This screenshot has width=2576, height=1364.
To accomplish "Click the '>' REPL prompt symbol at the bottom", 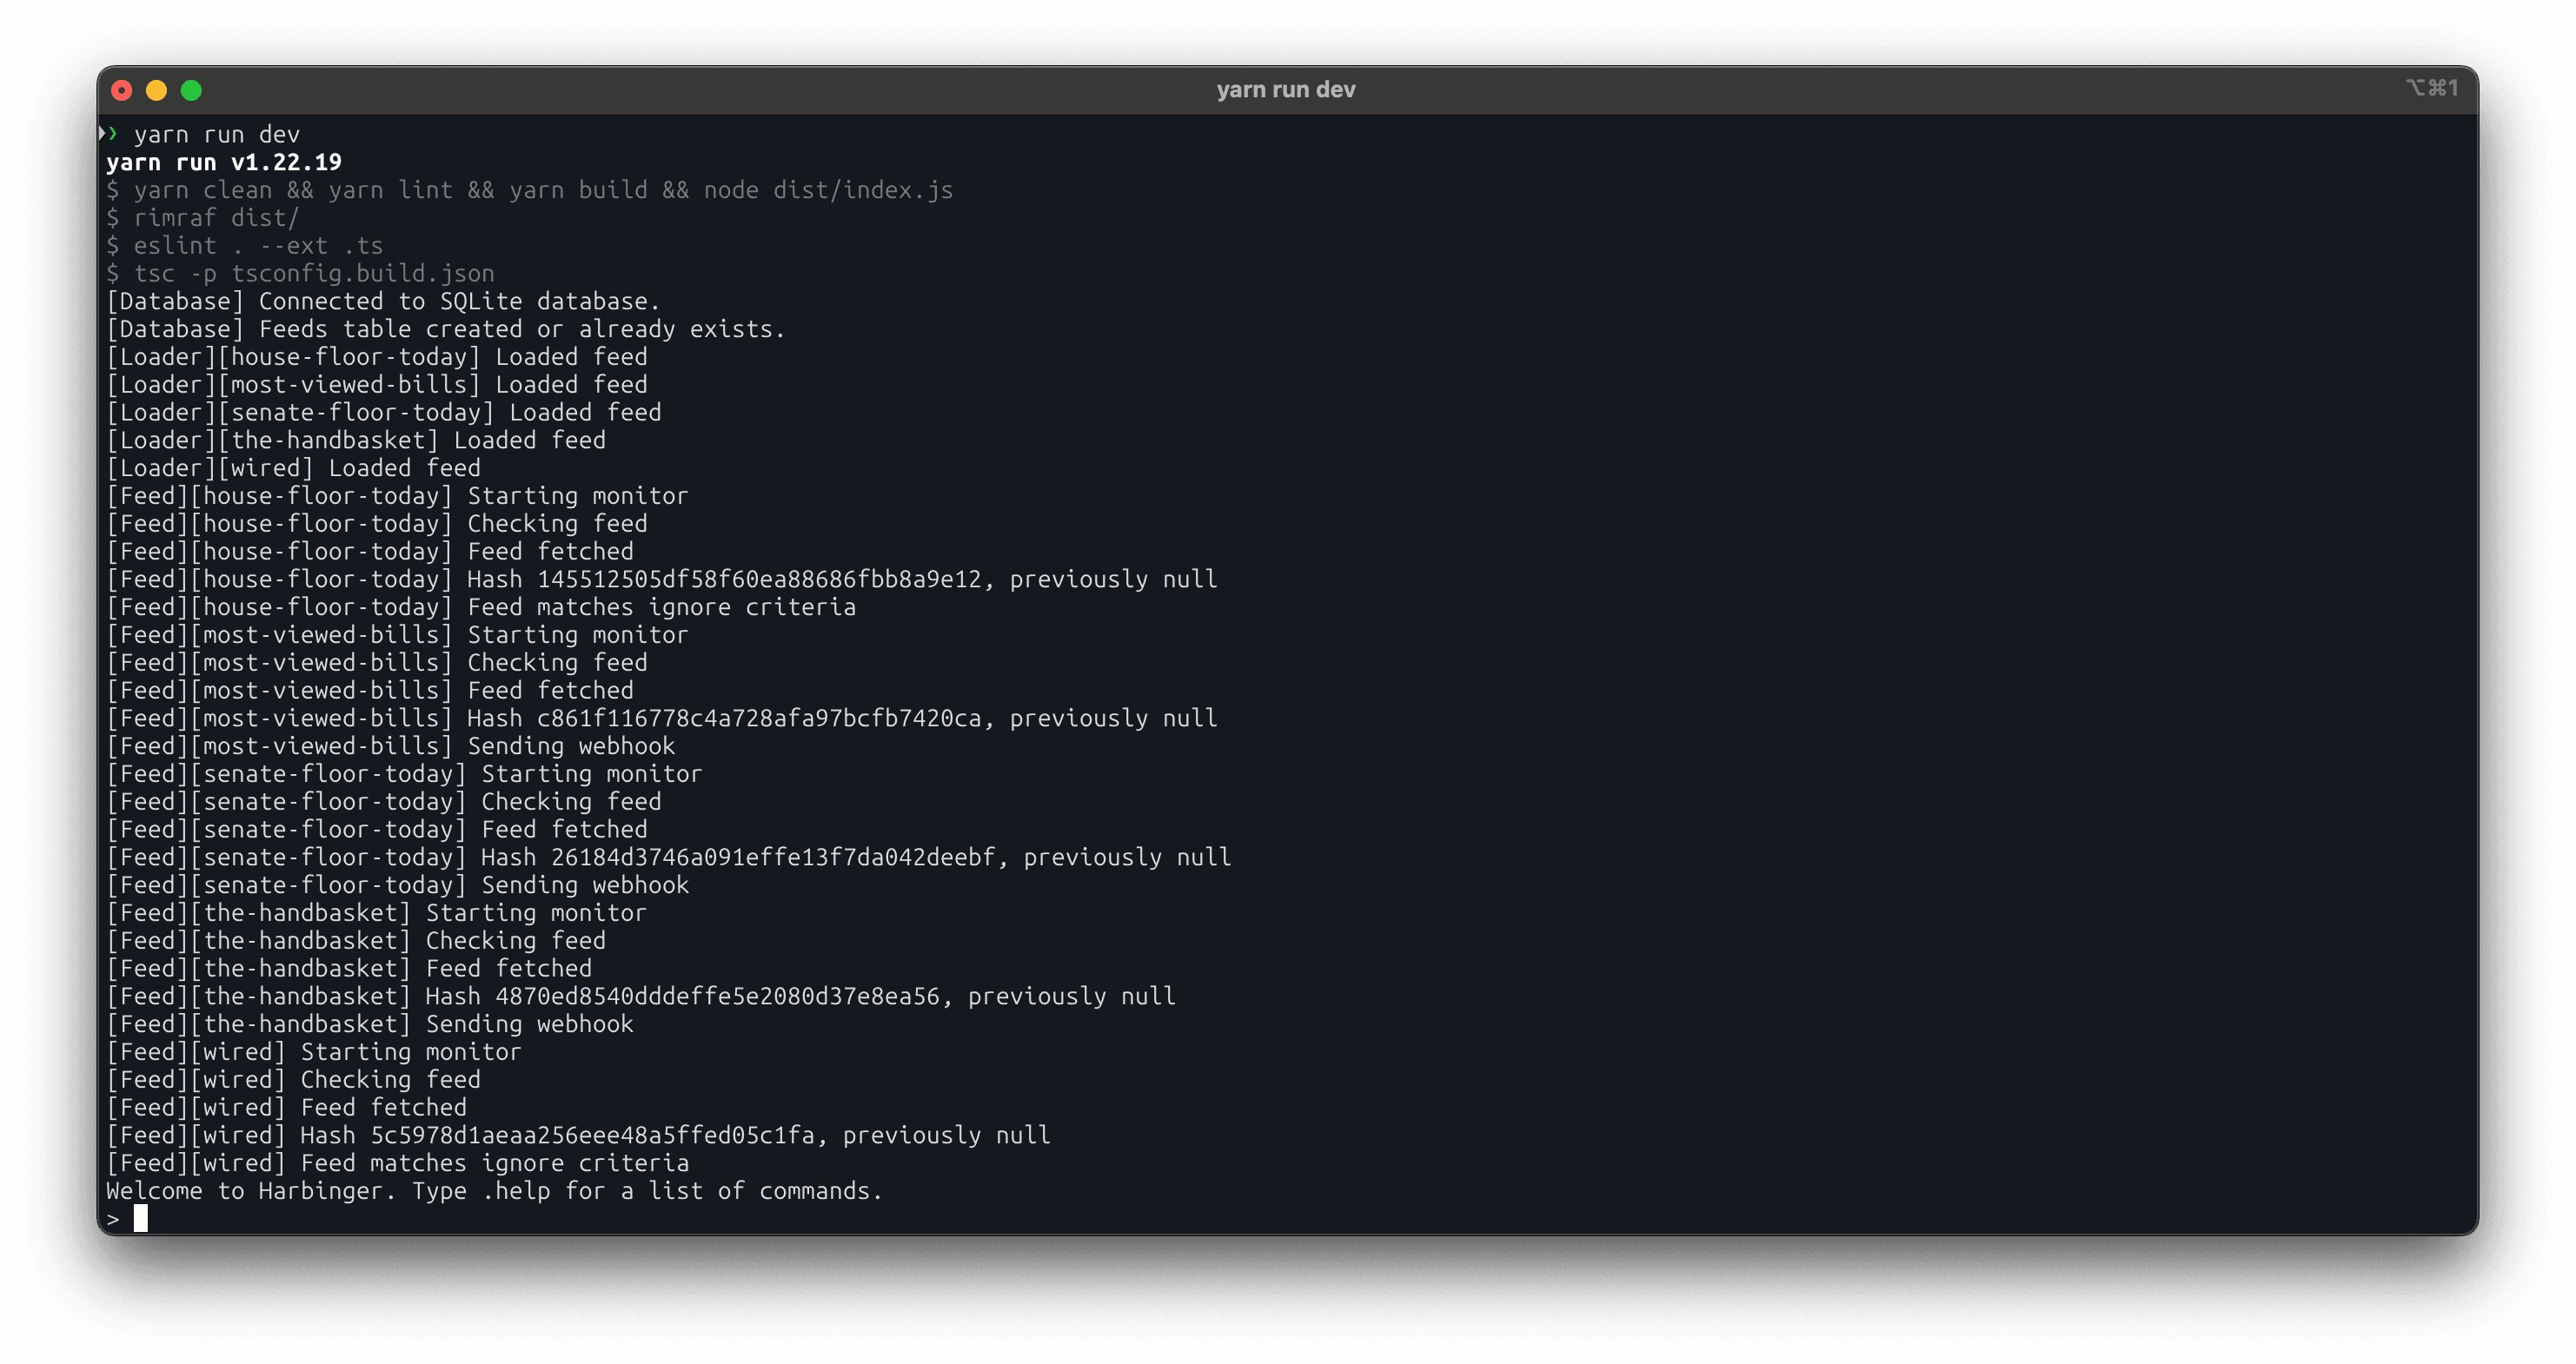I will (113, 1219).
